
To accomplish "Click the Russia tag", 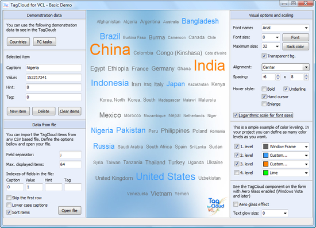I will (104, 146).
